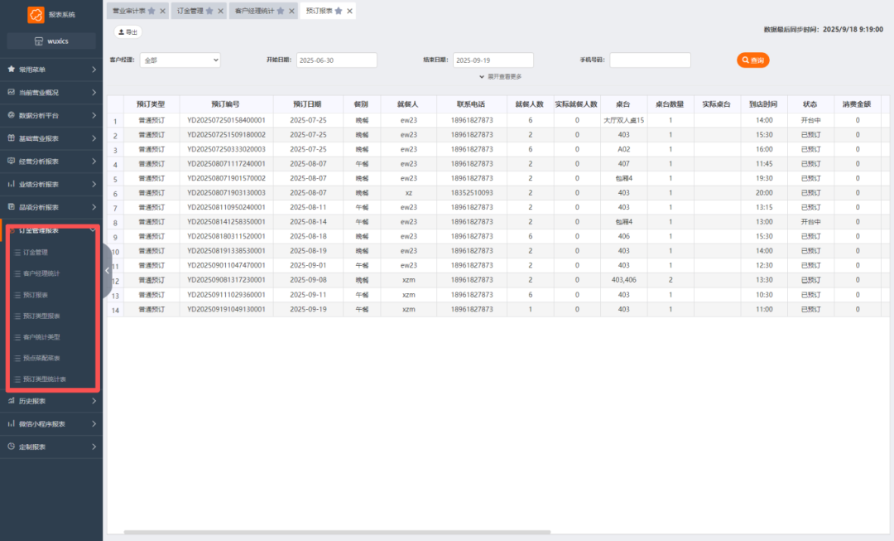
Task: Click the 历史报表 chart icon
Action: coord(12,401)
